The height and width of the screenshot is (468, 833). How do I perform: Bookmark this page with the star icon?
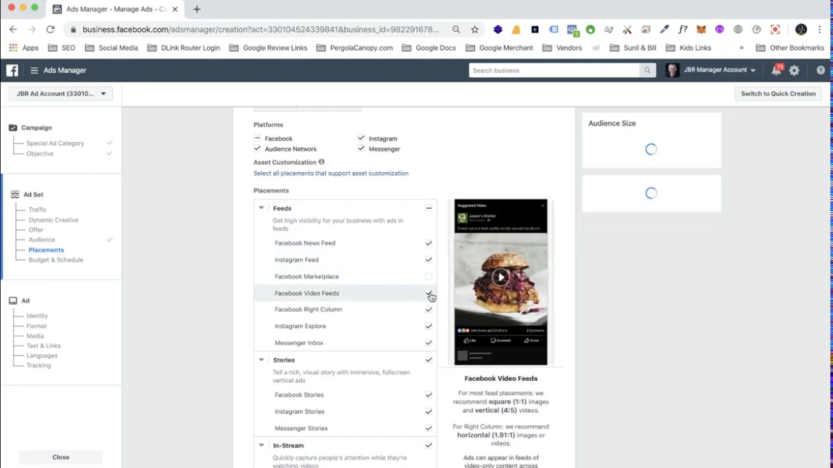point(474,29)
